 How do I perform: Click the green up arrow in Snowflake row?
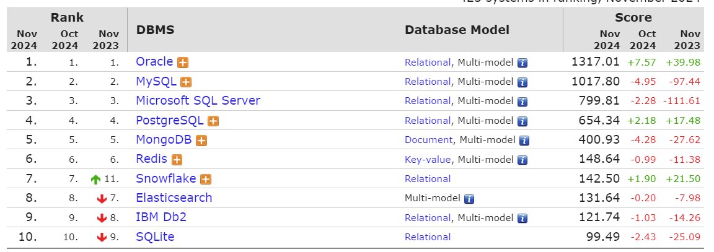pos(95,180)
